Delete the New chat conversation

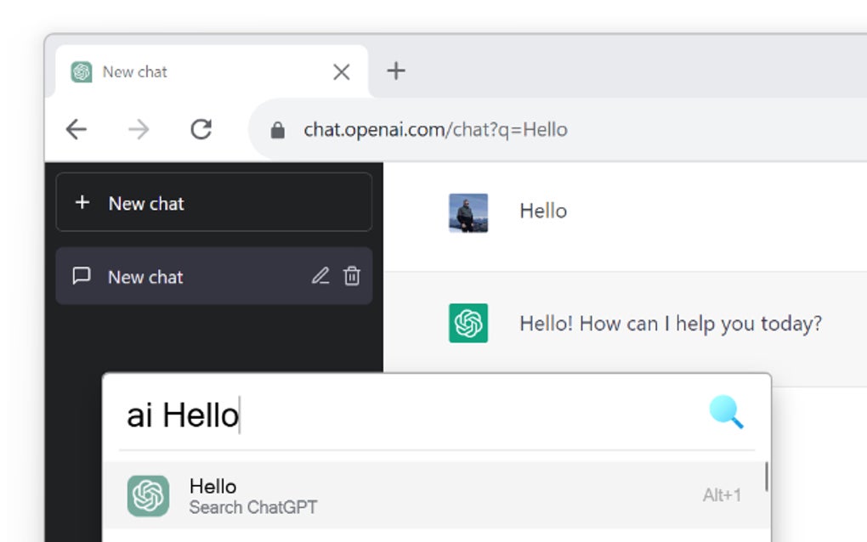tap(352, 276)
